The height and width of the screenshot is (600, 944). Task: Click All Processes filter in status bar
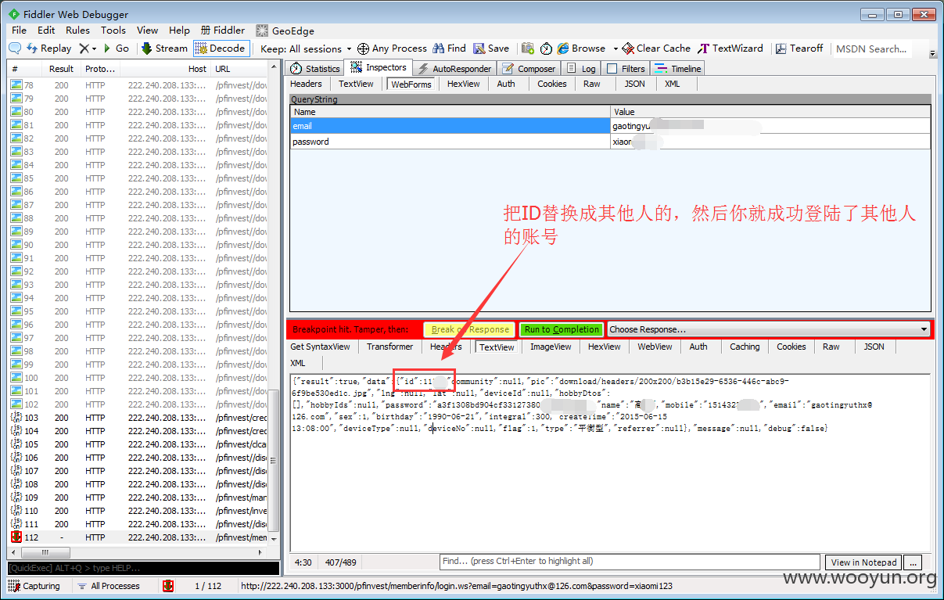(108, 586)
